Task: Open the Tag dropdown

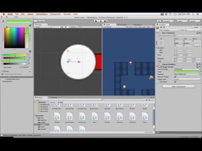Action: (171, 30)
